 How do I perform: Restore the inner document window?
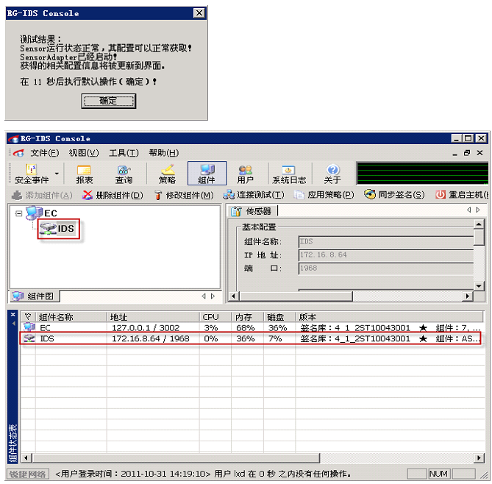[467, 153]
